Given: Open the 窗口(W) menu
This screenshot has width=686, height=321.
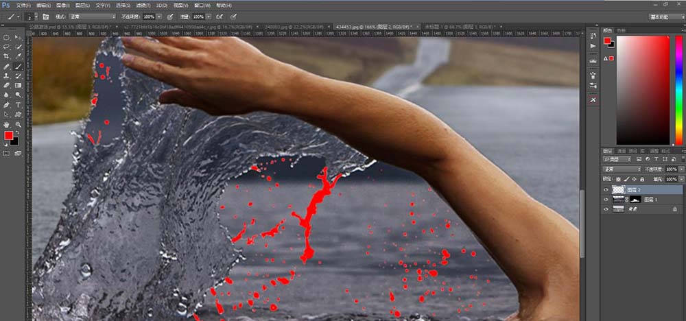Looking at the screenshot, I should [204, 5].
